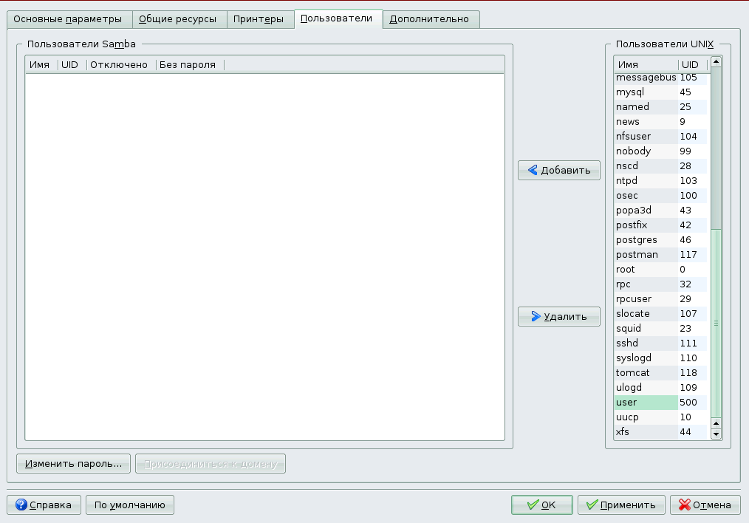
Task: Click the checkmark icon on Применить button
Action: 592,505
